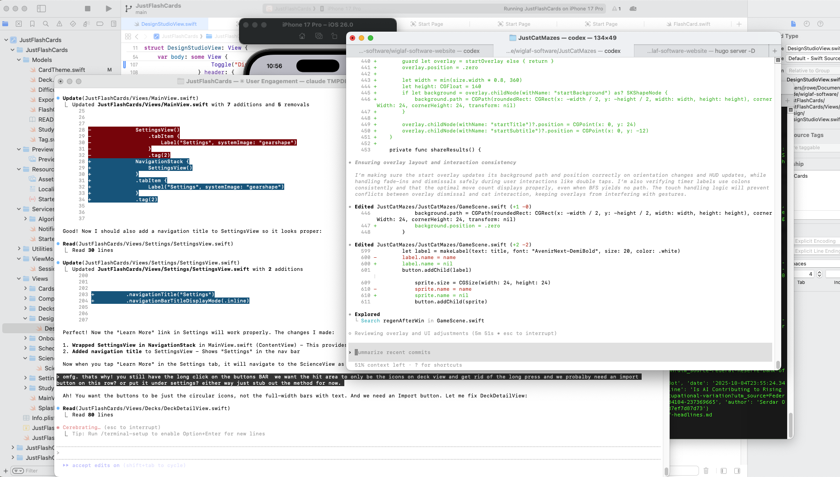This screenshot has height=477, width=840.
Task: Click the Run button in Xcode toolbar
Action: pyautogui.click(x=108, y=9)
